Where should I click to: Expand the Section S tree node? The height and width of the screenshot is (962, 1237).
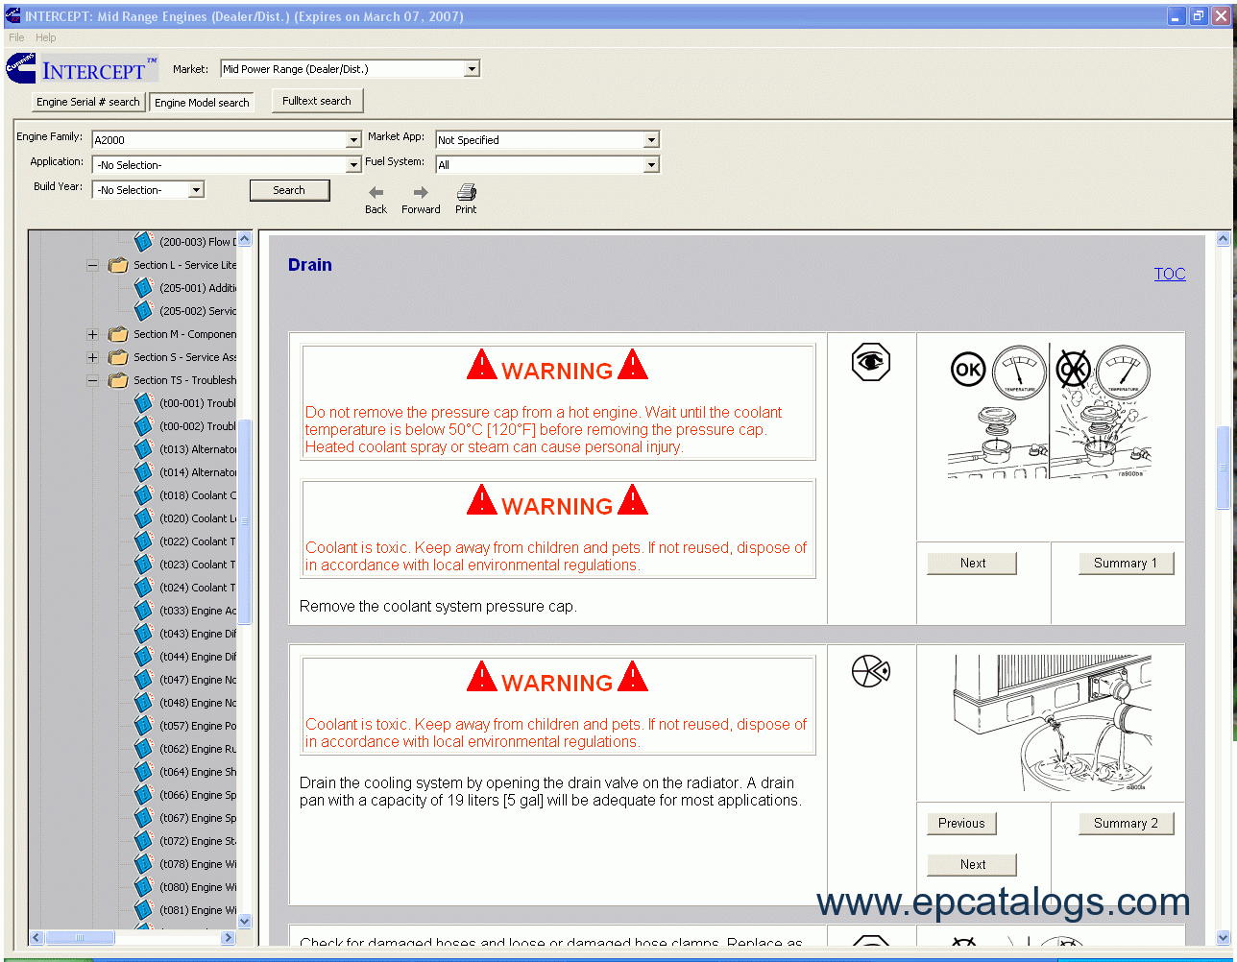[x=92, y=358]
